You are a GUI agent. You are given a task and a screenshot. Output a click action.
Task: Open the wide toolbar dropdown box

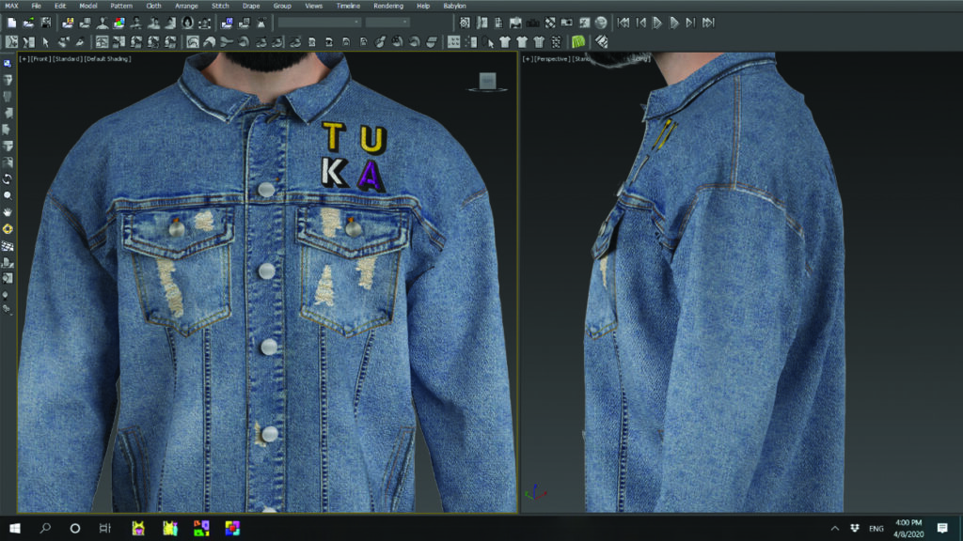point(320,23)
